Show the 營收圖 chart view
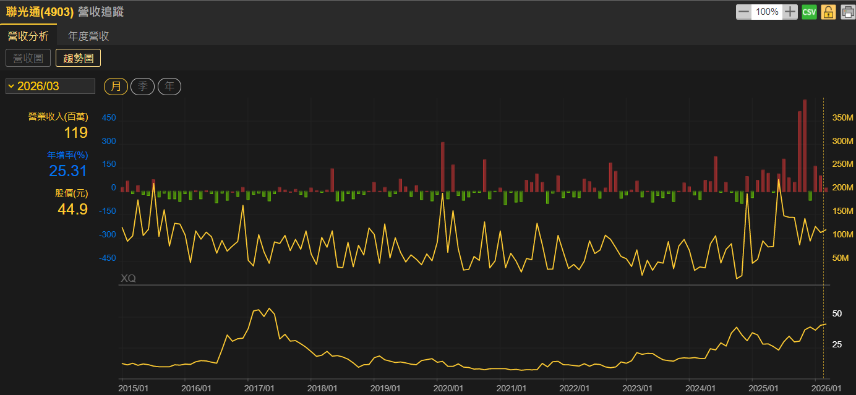The image size is (856, 395). 28,58
